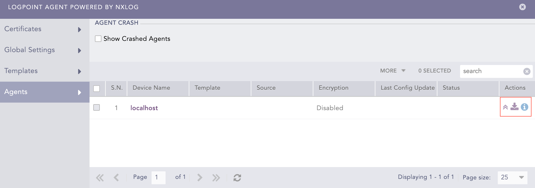Enable Show Crashed Agents checkbox
The image size is (535, 188).
coord(98,39)
